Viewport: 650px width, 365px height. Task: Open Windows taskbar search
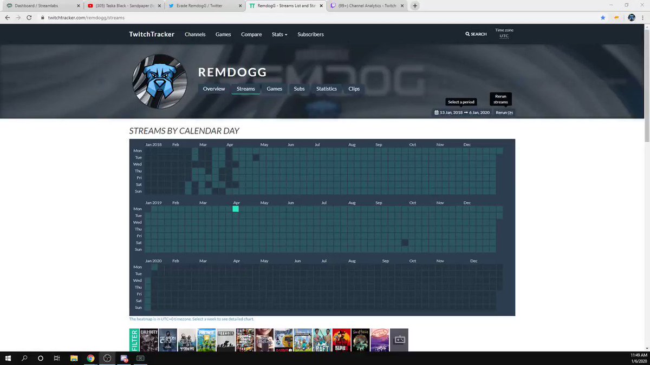pyautogui.click(x=24, y=358)
